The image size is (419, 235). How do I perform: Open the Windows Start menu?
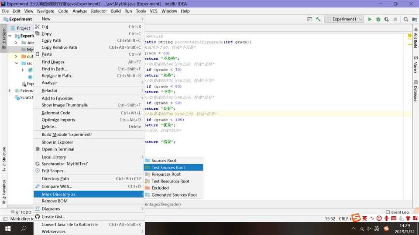click(7, 228)
